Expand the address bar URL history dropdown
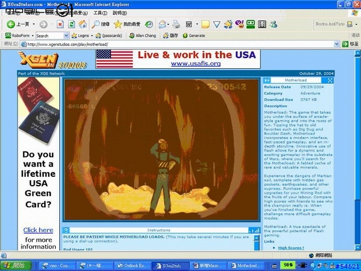Viewport: 361px width, 271px height. pyautogui.click(x=337, y=44)
